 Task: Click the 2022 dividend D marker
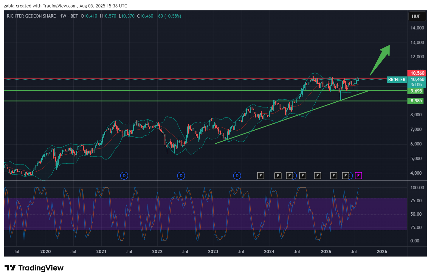point(181,176)
